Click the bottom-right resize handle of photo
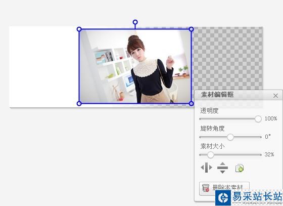 point(192,104)
